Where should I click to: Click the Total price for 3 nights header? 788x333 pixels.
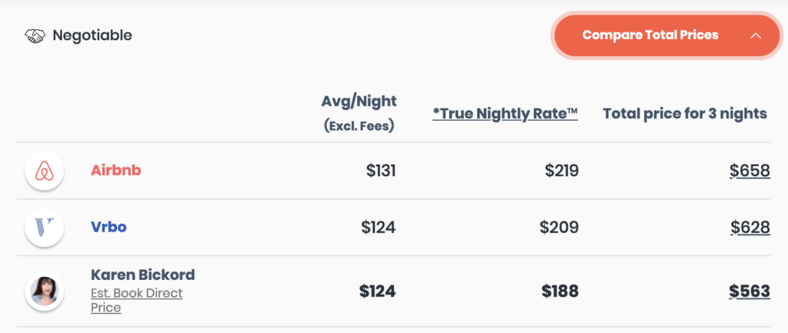point(684,114)
